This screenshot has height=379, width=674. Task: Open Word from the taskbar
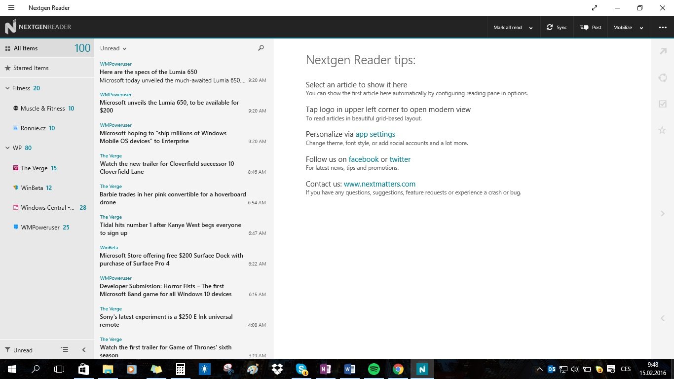pyautogui.click(x=349, y=369)
